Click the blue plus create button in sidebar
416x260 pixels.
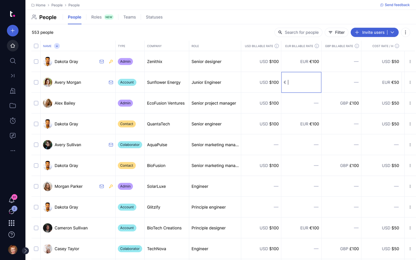point(12,31)
